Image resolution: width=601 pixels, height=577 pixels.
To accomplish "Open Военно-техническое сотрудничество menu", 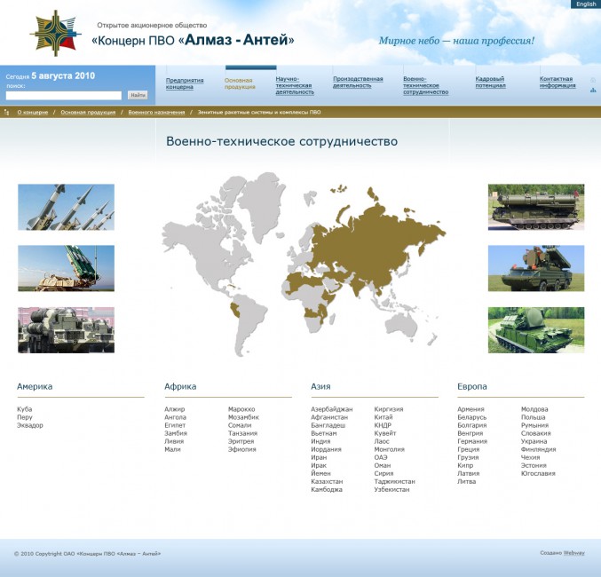I will (x=425, y=85).
